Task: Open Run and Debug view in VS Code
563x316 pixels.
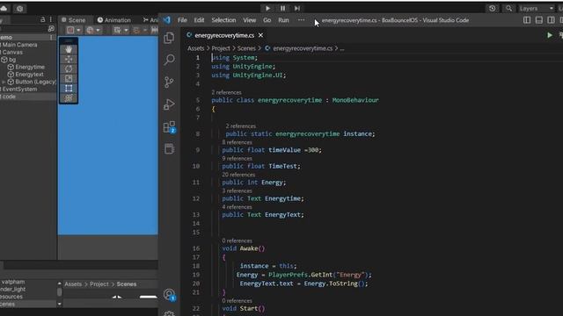Action: click(169, 104)
